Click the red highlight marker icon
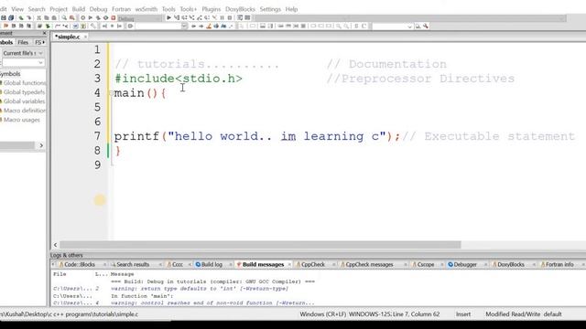 click(209, 27)
